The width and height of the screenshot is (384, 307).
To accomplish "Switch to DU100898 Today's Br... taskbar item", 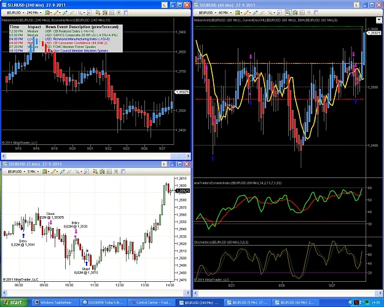I will (104, 303).
